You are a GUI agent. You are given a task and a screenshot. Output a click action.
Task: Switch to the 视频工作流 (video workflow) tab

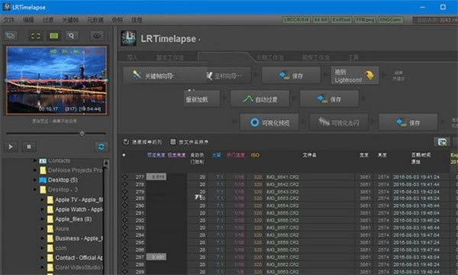tap(316, 57)
